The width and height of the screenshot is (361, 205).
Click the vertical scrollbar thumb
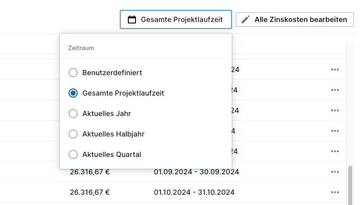point(350,183)
